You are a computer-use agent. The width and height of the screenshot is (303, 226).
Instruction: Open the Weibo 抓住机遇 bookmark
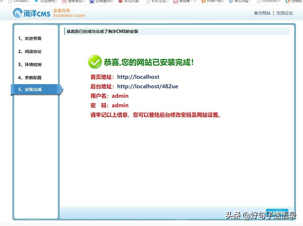tap(129, 1)
